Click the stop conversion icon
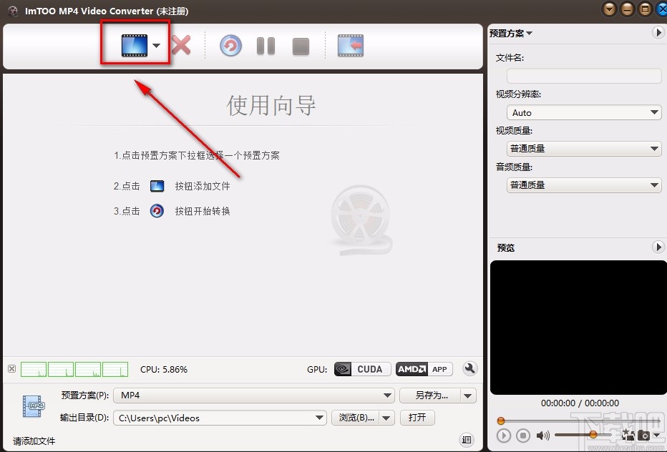 point(301,44)
